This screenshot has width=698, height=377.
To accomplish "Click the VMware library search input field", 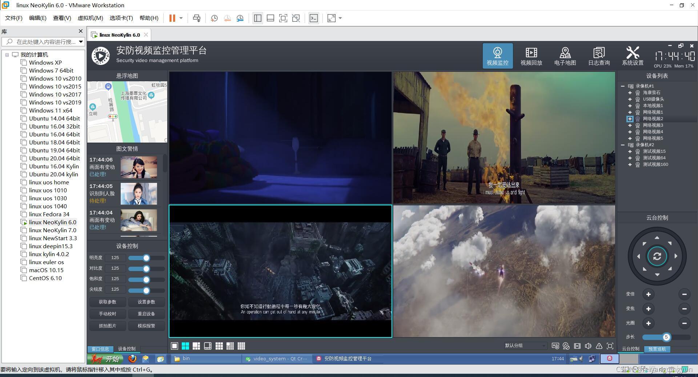I will click(x=44, y=42).
